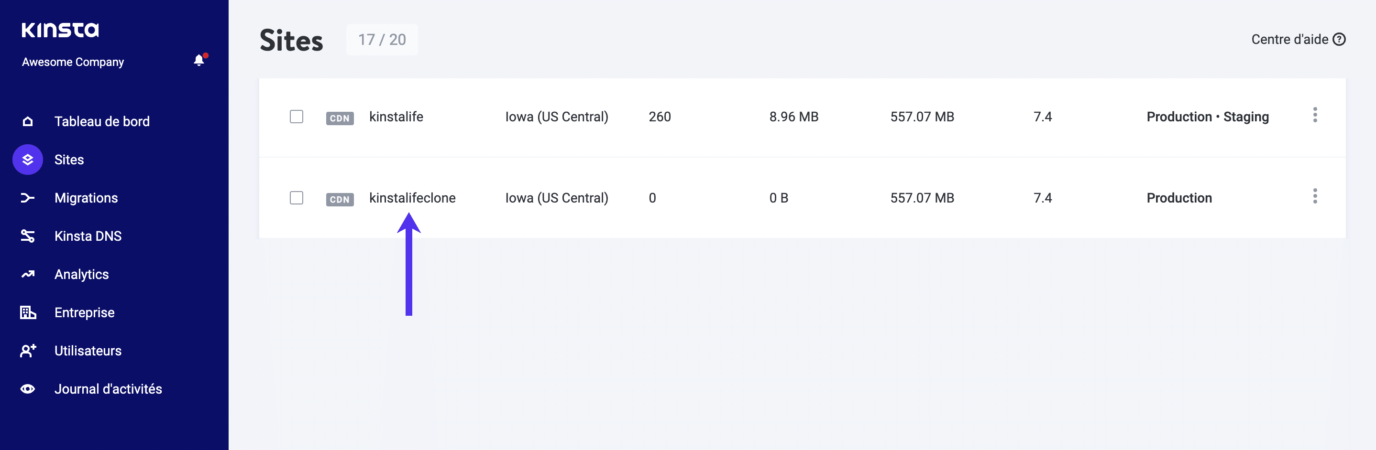Tick the kinstalifeclone site checkbox
The height and width of the screenshot is (450, 1376).
point(297,198)
